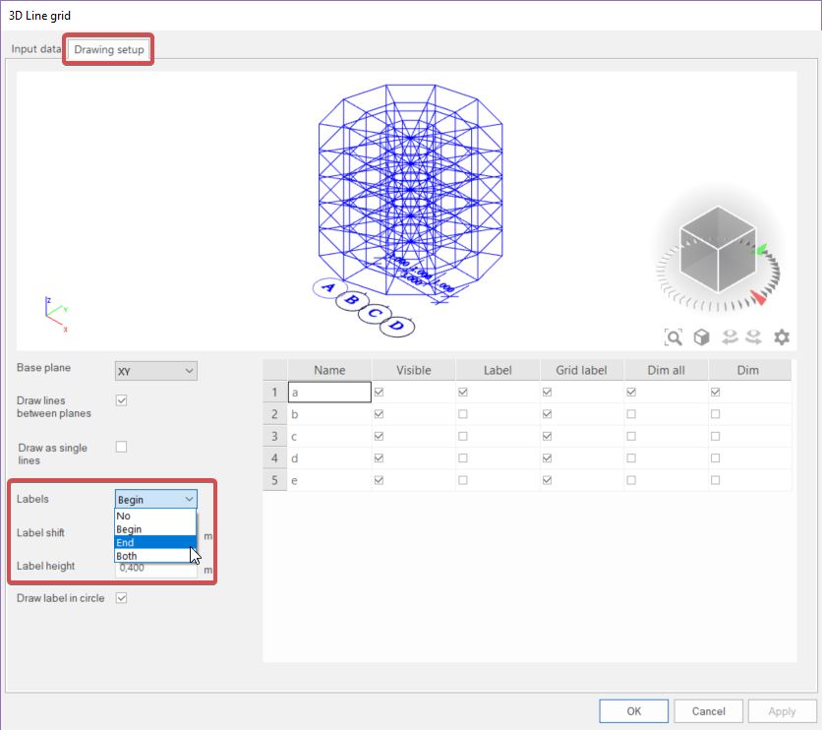Viewport: 822px width, 730px height.
Task: Click the Name cell containing 'a'
Action: coord(328,392)
